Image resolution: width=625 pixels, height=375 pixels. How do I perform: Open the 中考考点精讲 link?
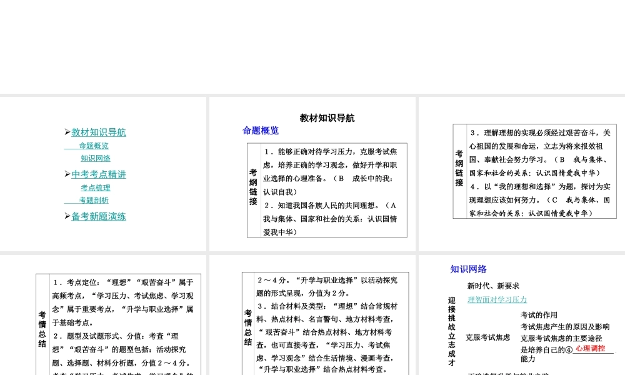click(99, 174)
